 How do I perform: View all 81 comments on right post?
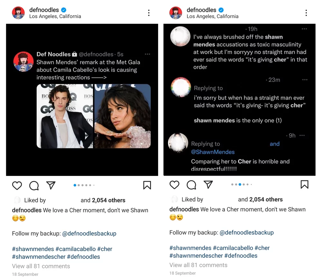pyautogui.click(x=198, y=265)
